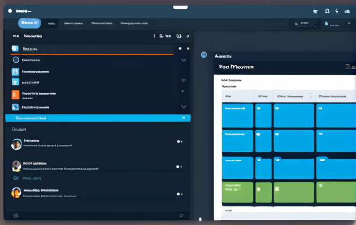Toggle the status dot for the first avatar contact
The image size is (356, 225).
coord(178,142)
